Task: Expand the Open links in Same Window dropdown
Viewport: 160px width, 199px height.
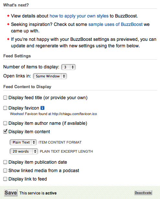Action: 50,76
